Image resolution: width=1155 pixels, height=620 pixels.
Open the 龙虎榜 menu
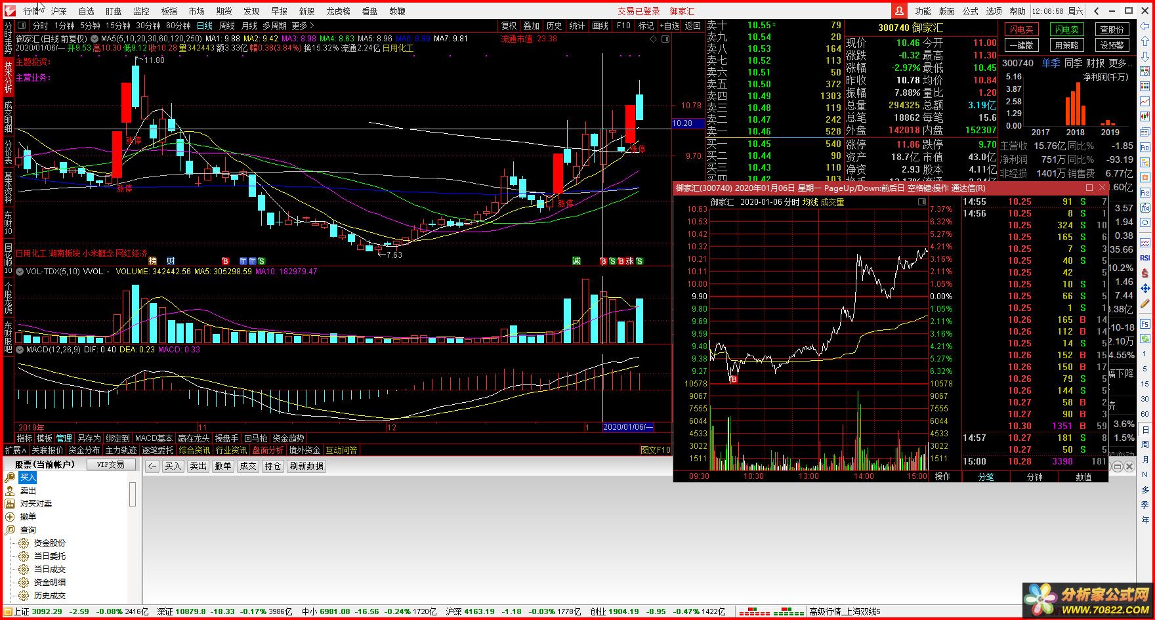338,11
